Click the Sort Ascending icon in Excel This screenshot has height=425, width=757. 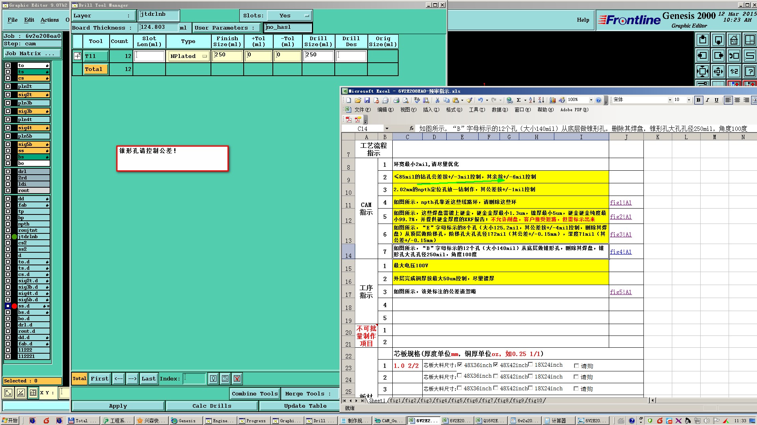click(x=532, y=100)
